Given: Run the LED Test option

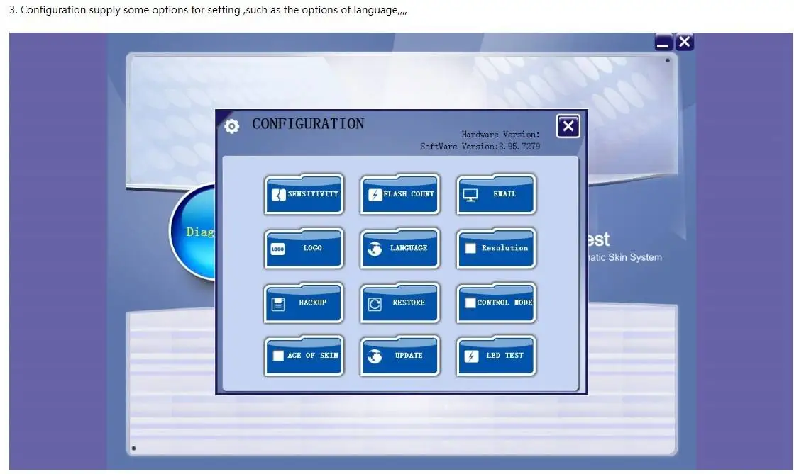Looking at the screenshot, I should tap(496, 356).
